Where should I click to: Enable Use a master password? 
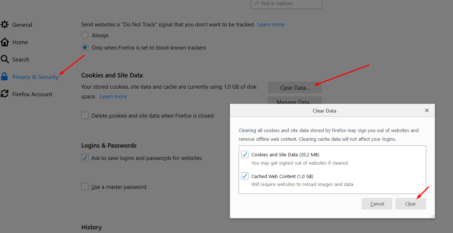click(85, 187)
